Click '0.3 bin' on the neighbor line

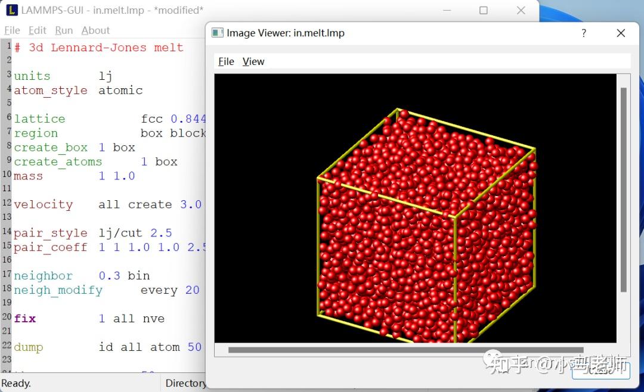click(x=124, y=276)
